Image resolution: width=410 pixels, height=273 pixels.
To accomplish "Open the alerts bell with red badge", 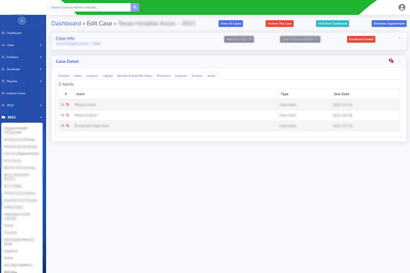I will tap(391, 61).
